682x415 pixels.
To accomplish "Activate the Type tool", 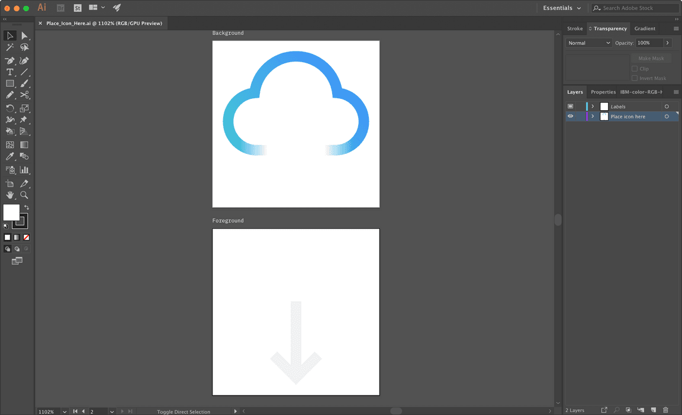I will coord(9,72).
